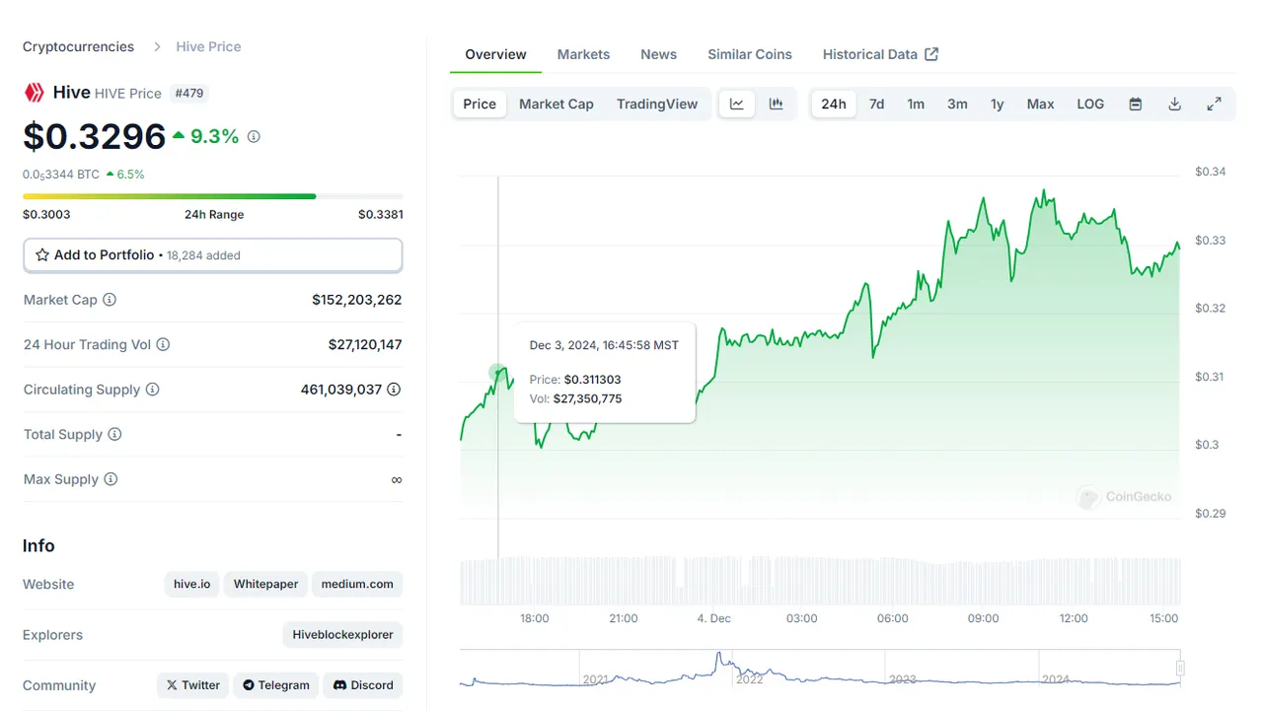Click the volume bars below the chart
The height and width of the screenshot is (711, 1263).
(820, 582)
